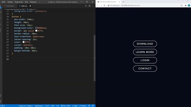The width and height of the screenshot is (191, 107).
Task: Click the LOGIN button in the browser page
Action: (145, 60)
